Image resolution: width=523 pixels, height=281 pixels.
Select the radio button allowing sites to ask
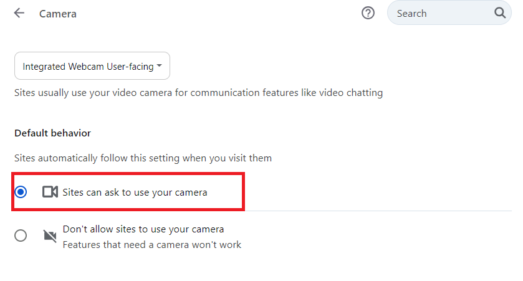(21, 192)
